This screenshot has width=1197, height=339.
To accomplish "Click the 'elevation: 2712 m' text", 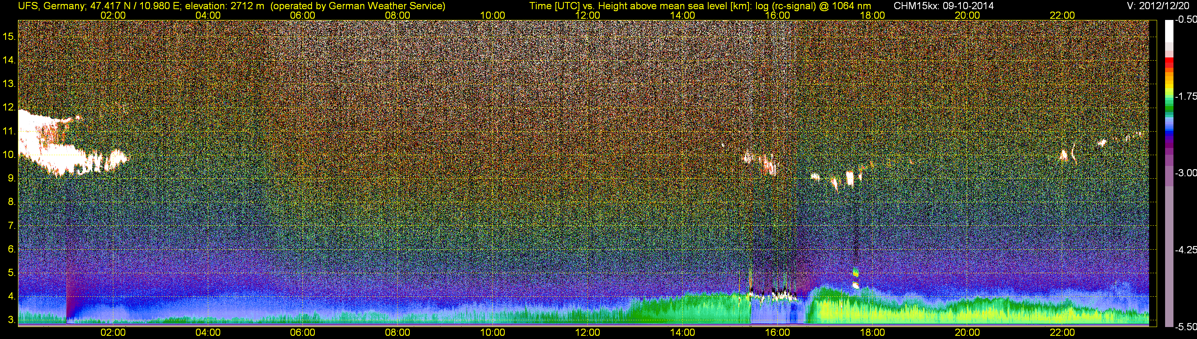I will click(224, 6).
